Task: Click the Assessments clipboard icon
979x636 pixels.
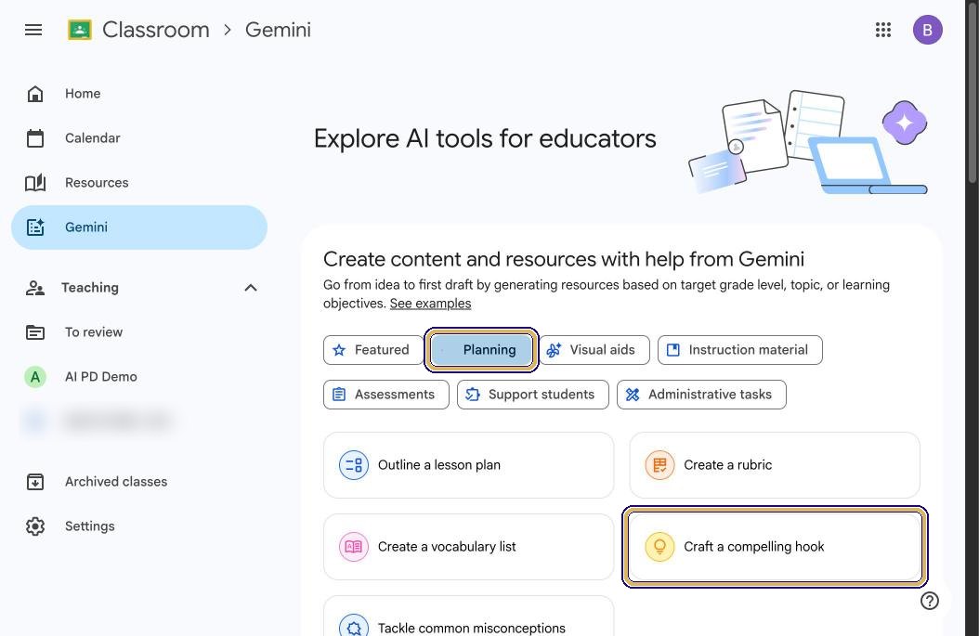Action: pos(339,395)
